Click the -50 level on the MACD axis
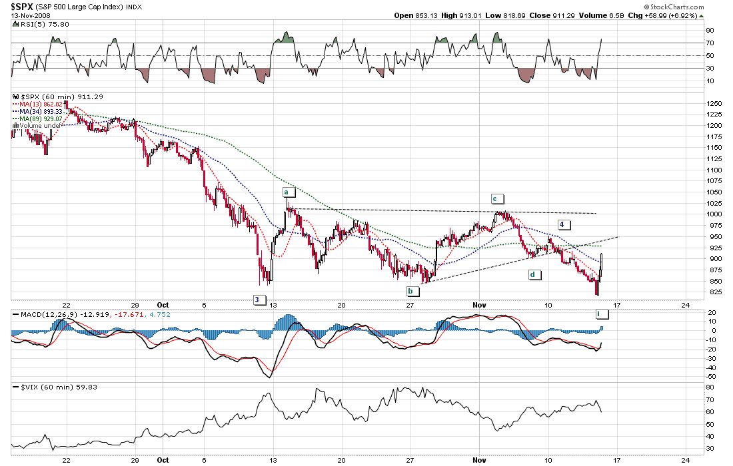The height and width of the screenshot is (466, 733). (x=710, y=376)
